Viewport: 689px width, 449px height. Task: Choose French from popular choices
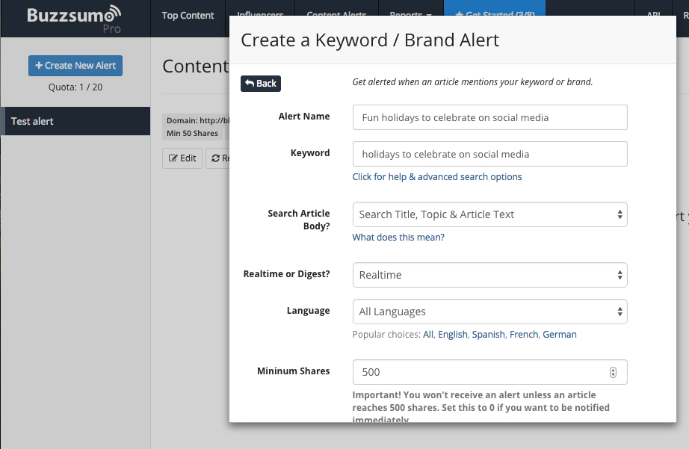(524, 335)
